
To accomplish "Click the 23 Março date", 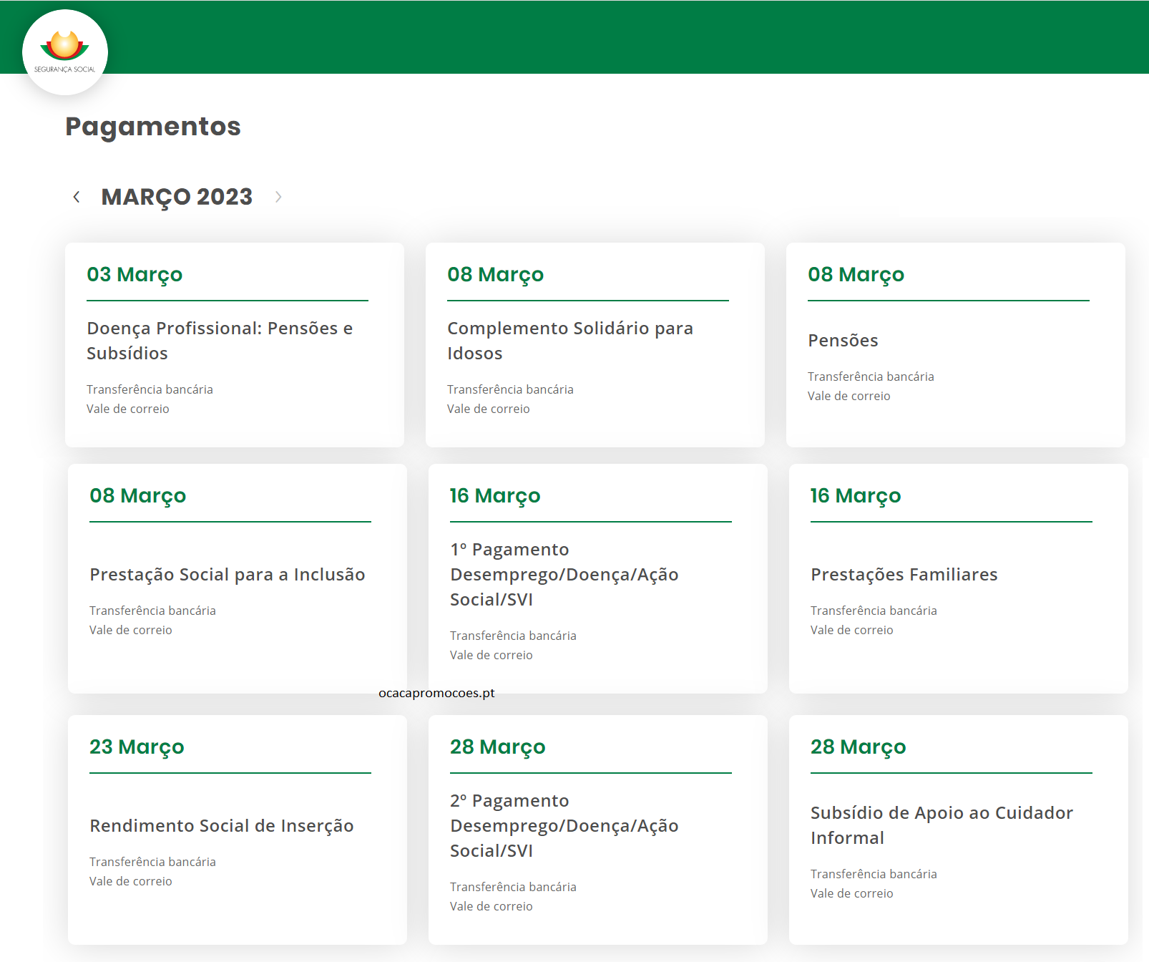I will (x=137, y=747).
